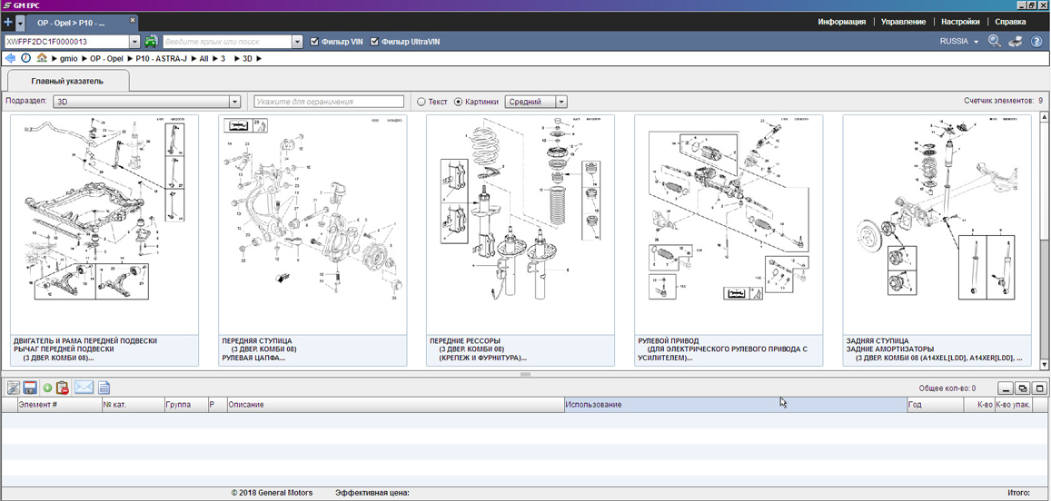Open the Настройки menu

(960, 22)
